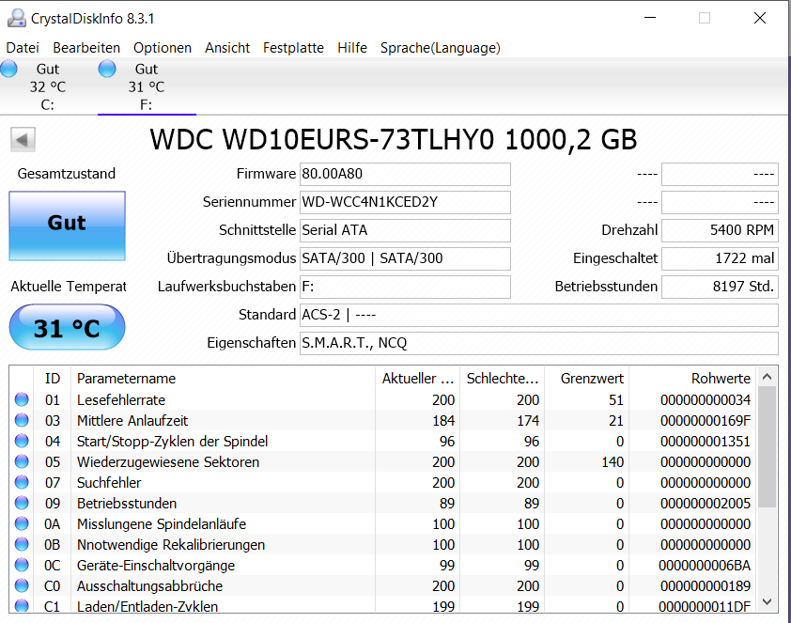Image resolution: width=791 pixels, height=623 pixels.
Task: Click the Rohwerte column header
Action: (x=692, y=379)
